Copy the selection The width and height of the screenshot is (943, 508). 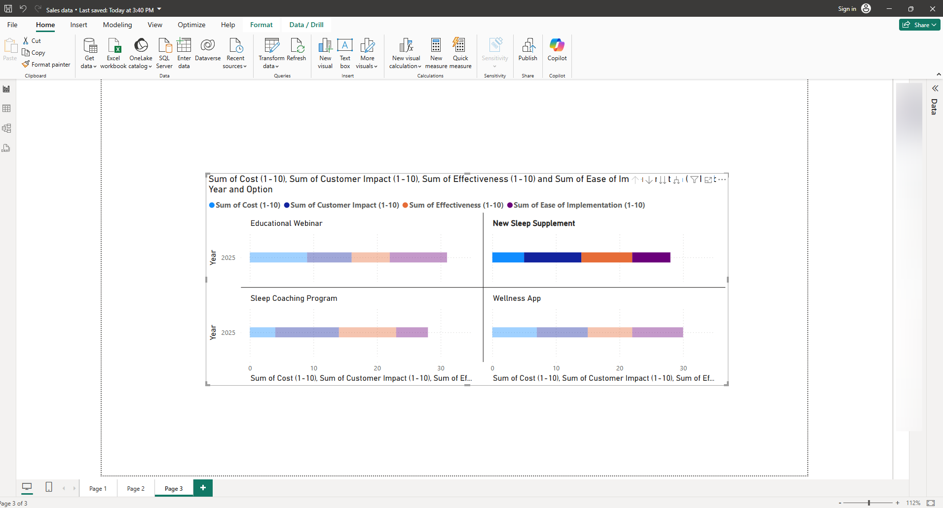(x=34, y=53)
